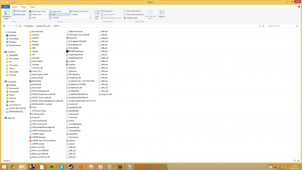Toggle the Preview pane
Screen dimensions: 302x170
pos(19,11)
